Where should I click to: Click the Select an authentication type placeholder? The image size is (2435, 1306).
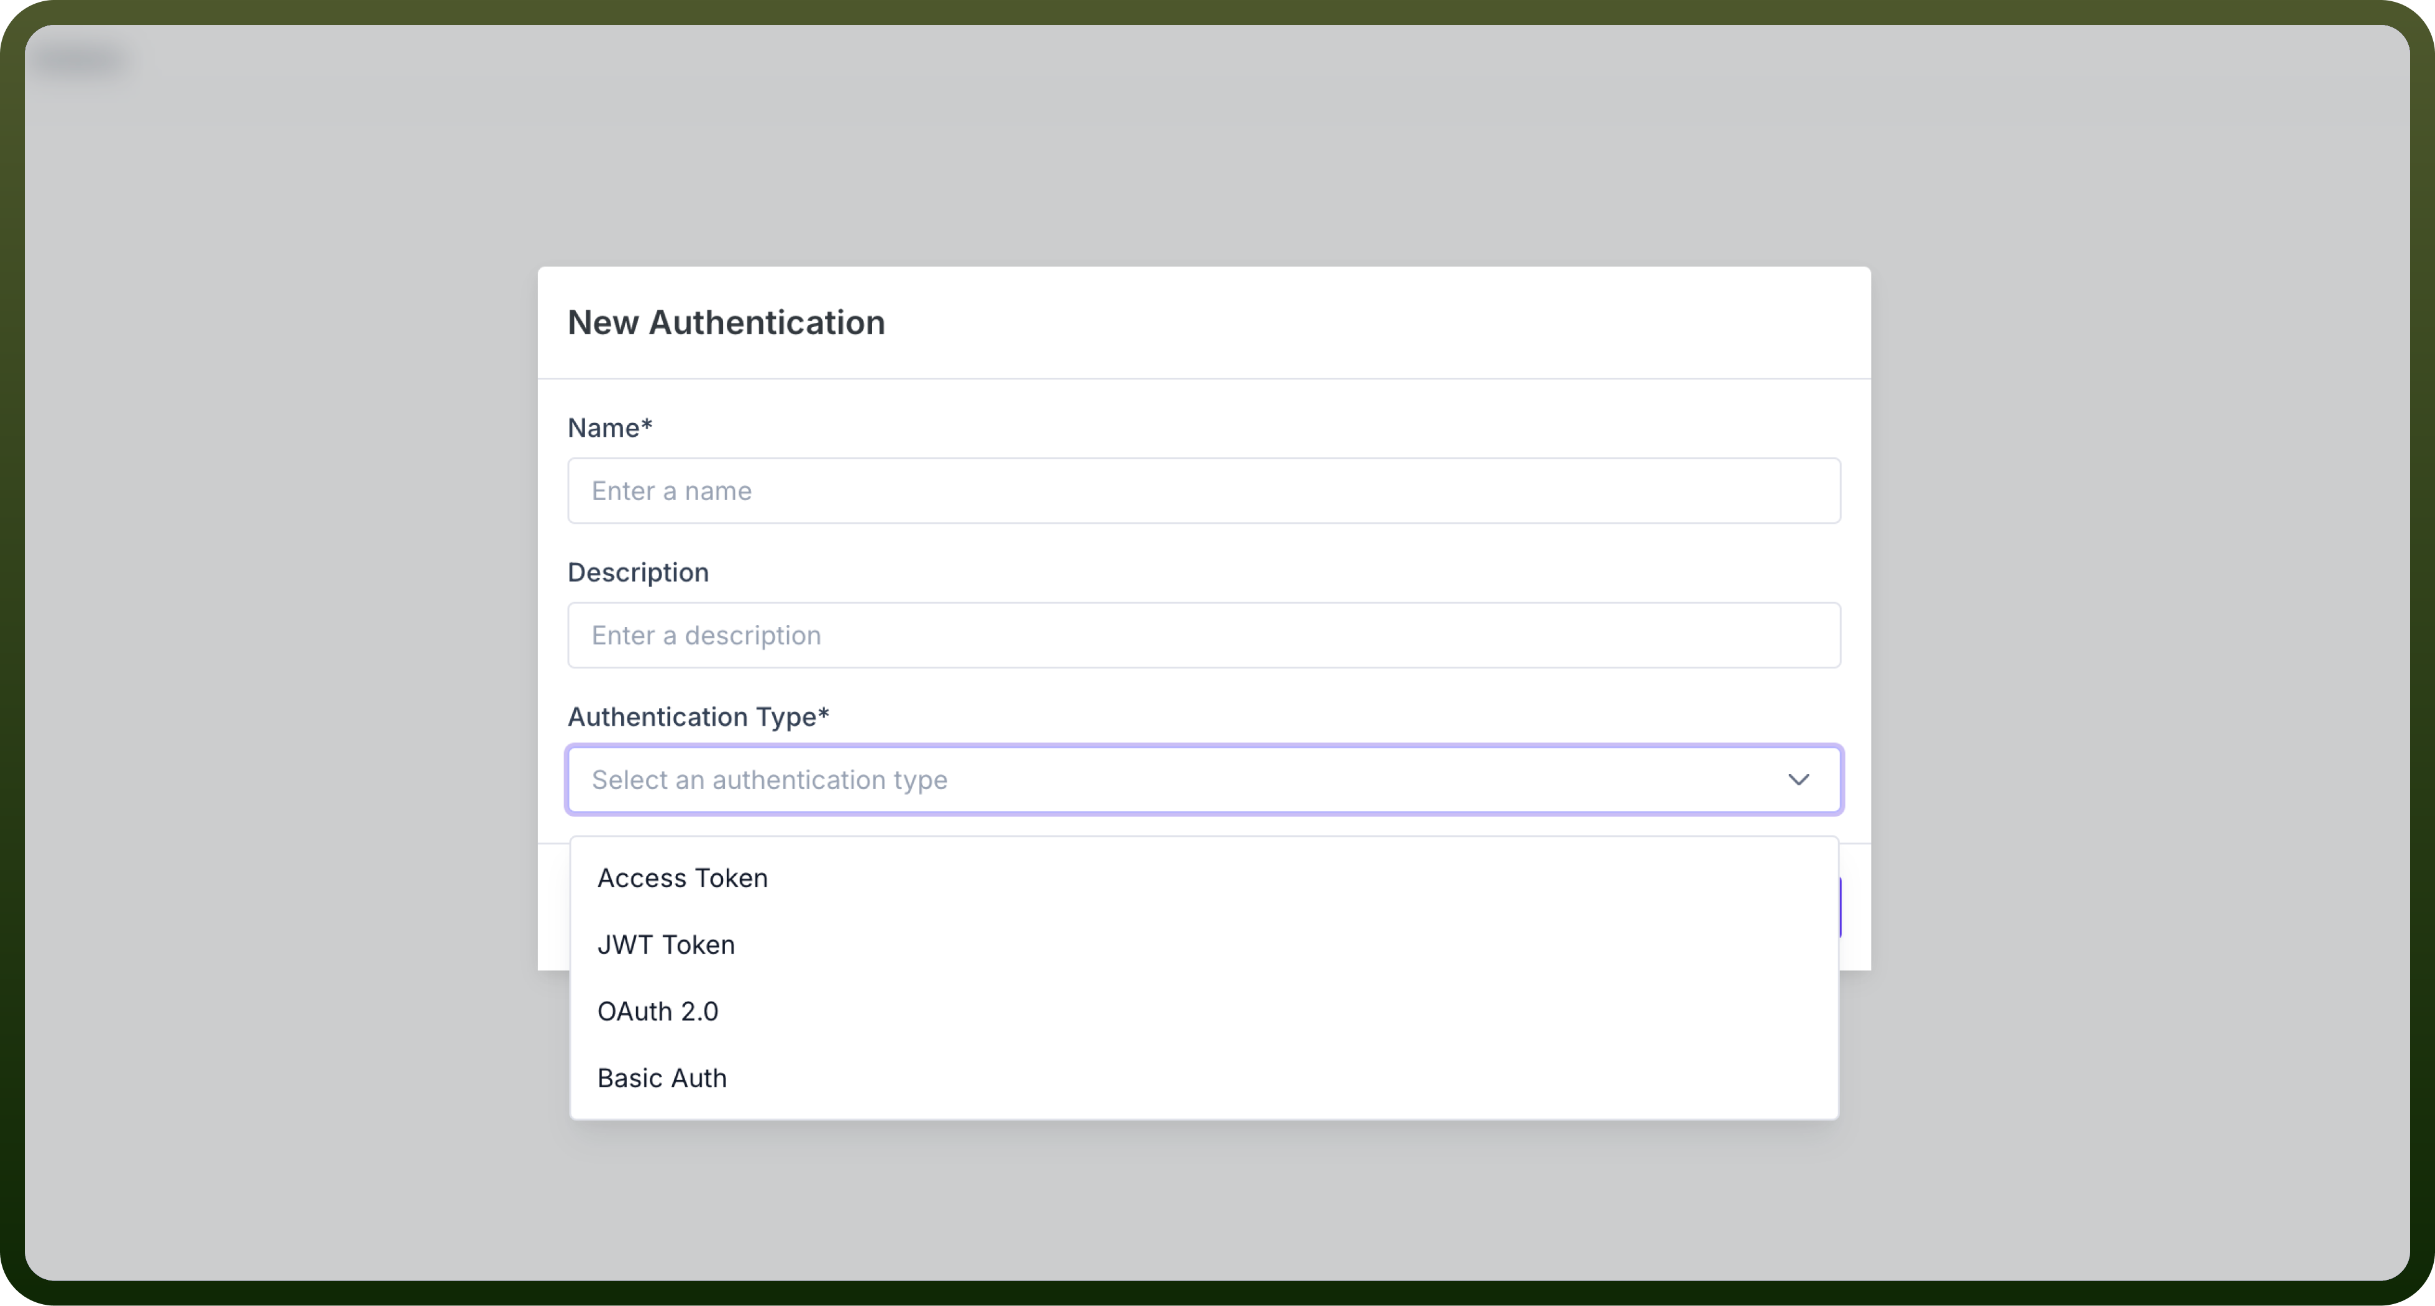point(770,779)
